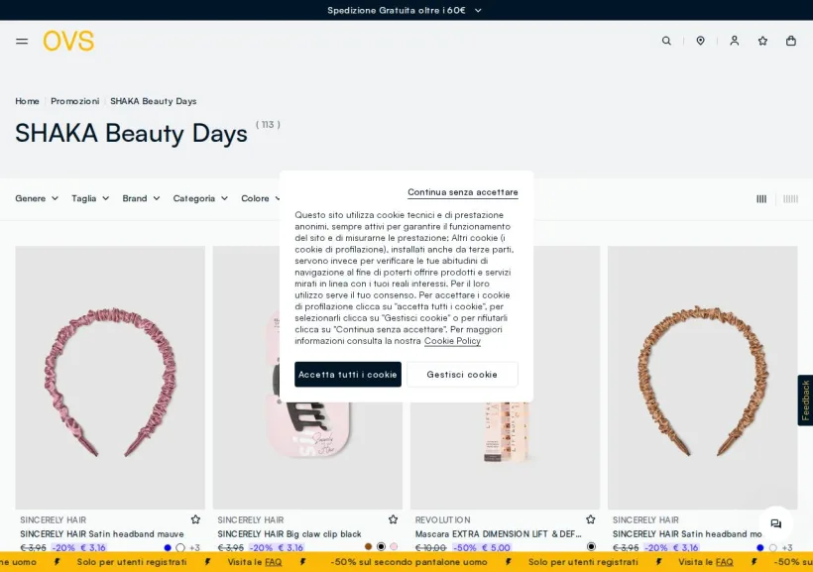Go to the OVS logo homepage
This screenshot has height=572, width=813.
tap(68, 41)
